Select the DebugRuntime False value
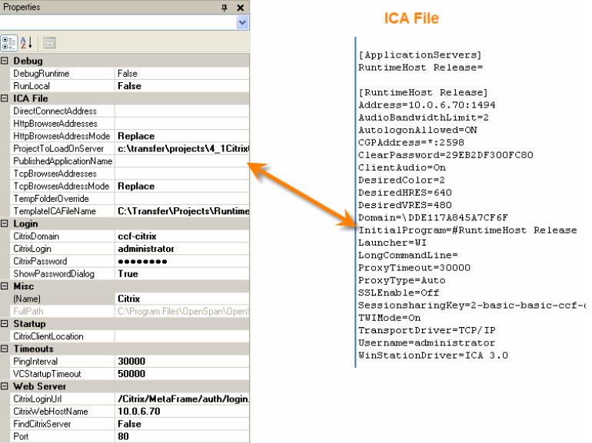This screenshot has height=443, width=592. 182,74
